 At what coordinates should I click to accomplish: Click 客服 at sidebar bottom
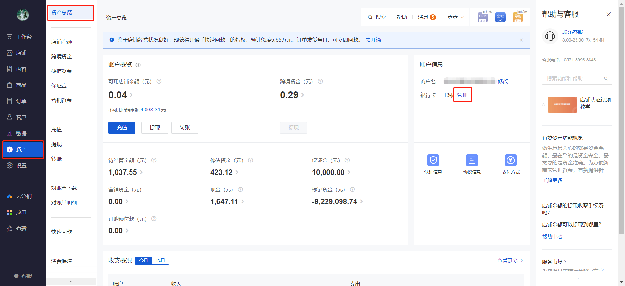pyautogui.click(x=23, y=276)
